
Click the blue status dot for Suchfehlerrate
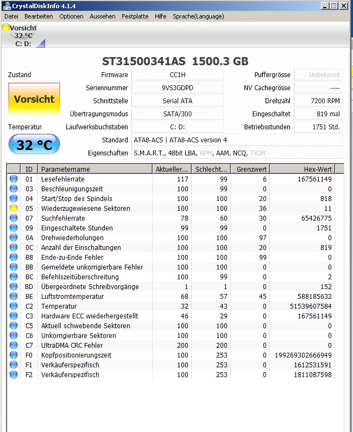tap(14, 218)
